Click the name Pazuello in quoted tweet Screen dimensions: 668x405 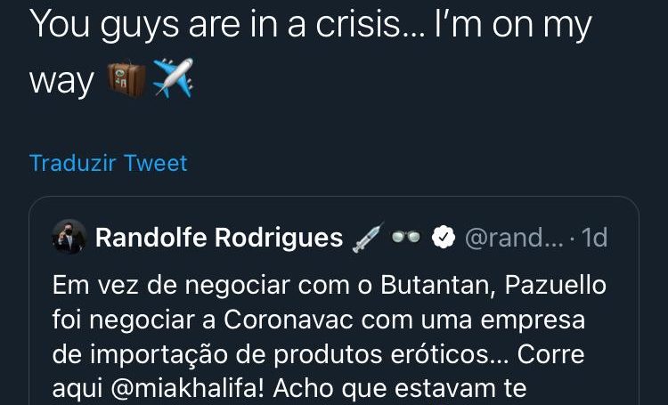click(x=556, y=285)
